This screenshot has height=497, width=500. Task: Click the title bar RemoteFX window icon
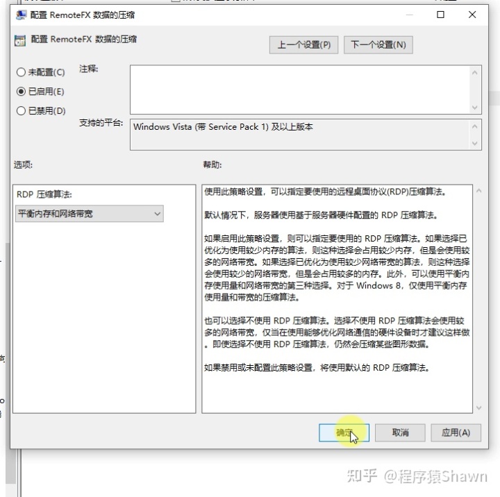[x=22, y=15]
